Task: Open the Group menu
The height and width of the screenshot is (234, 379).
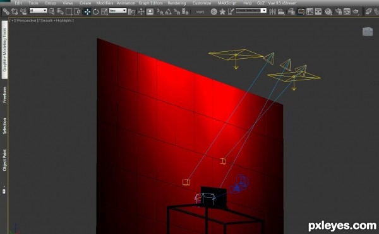Action: click(51, 3)
